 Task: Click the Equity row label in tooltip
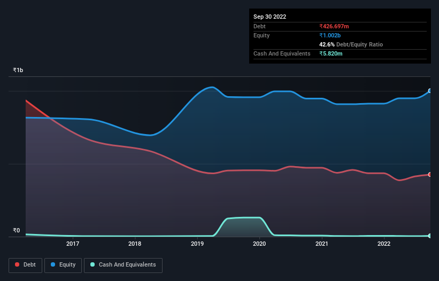coord(261,35)
